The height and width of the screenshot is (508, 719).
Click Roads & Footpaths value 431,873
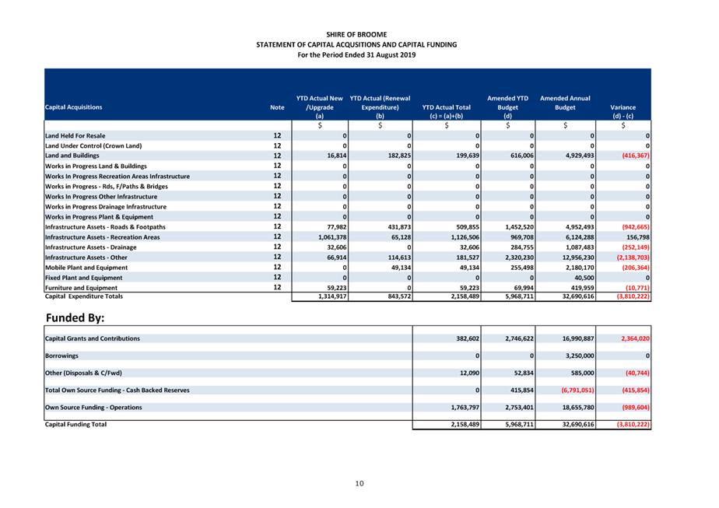[399, 227]
